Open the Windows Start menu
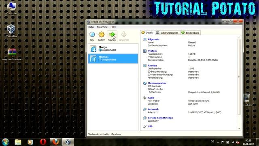The height and width of the screenshot is (146, 259). coord(5,142)
